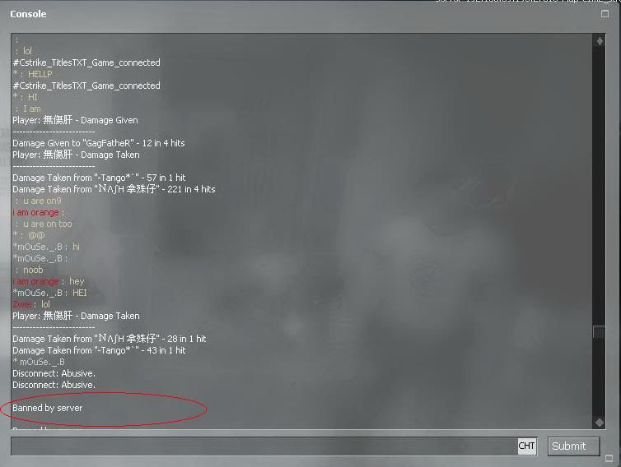Click the "-Tango" 57 in 1 hit line

tap(99, 178)
